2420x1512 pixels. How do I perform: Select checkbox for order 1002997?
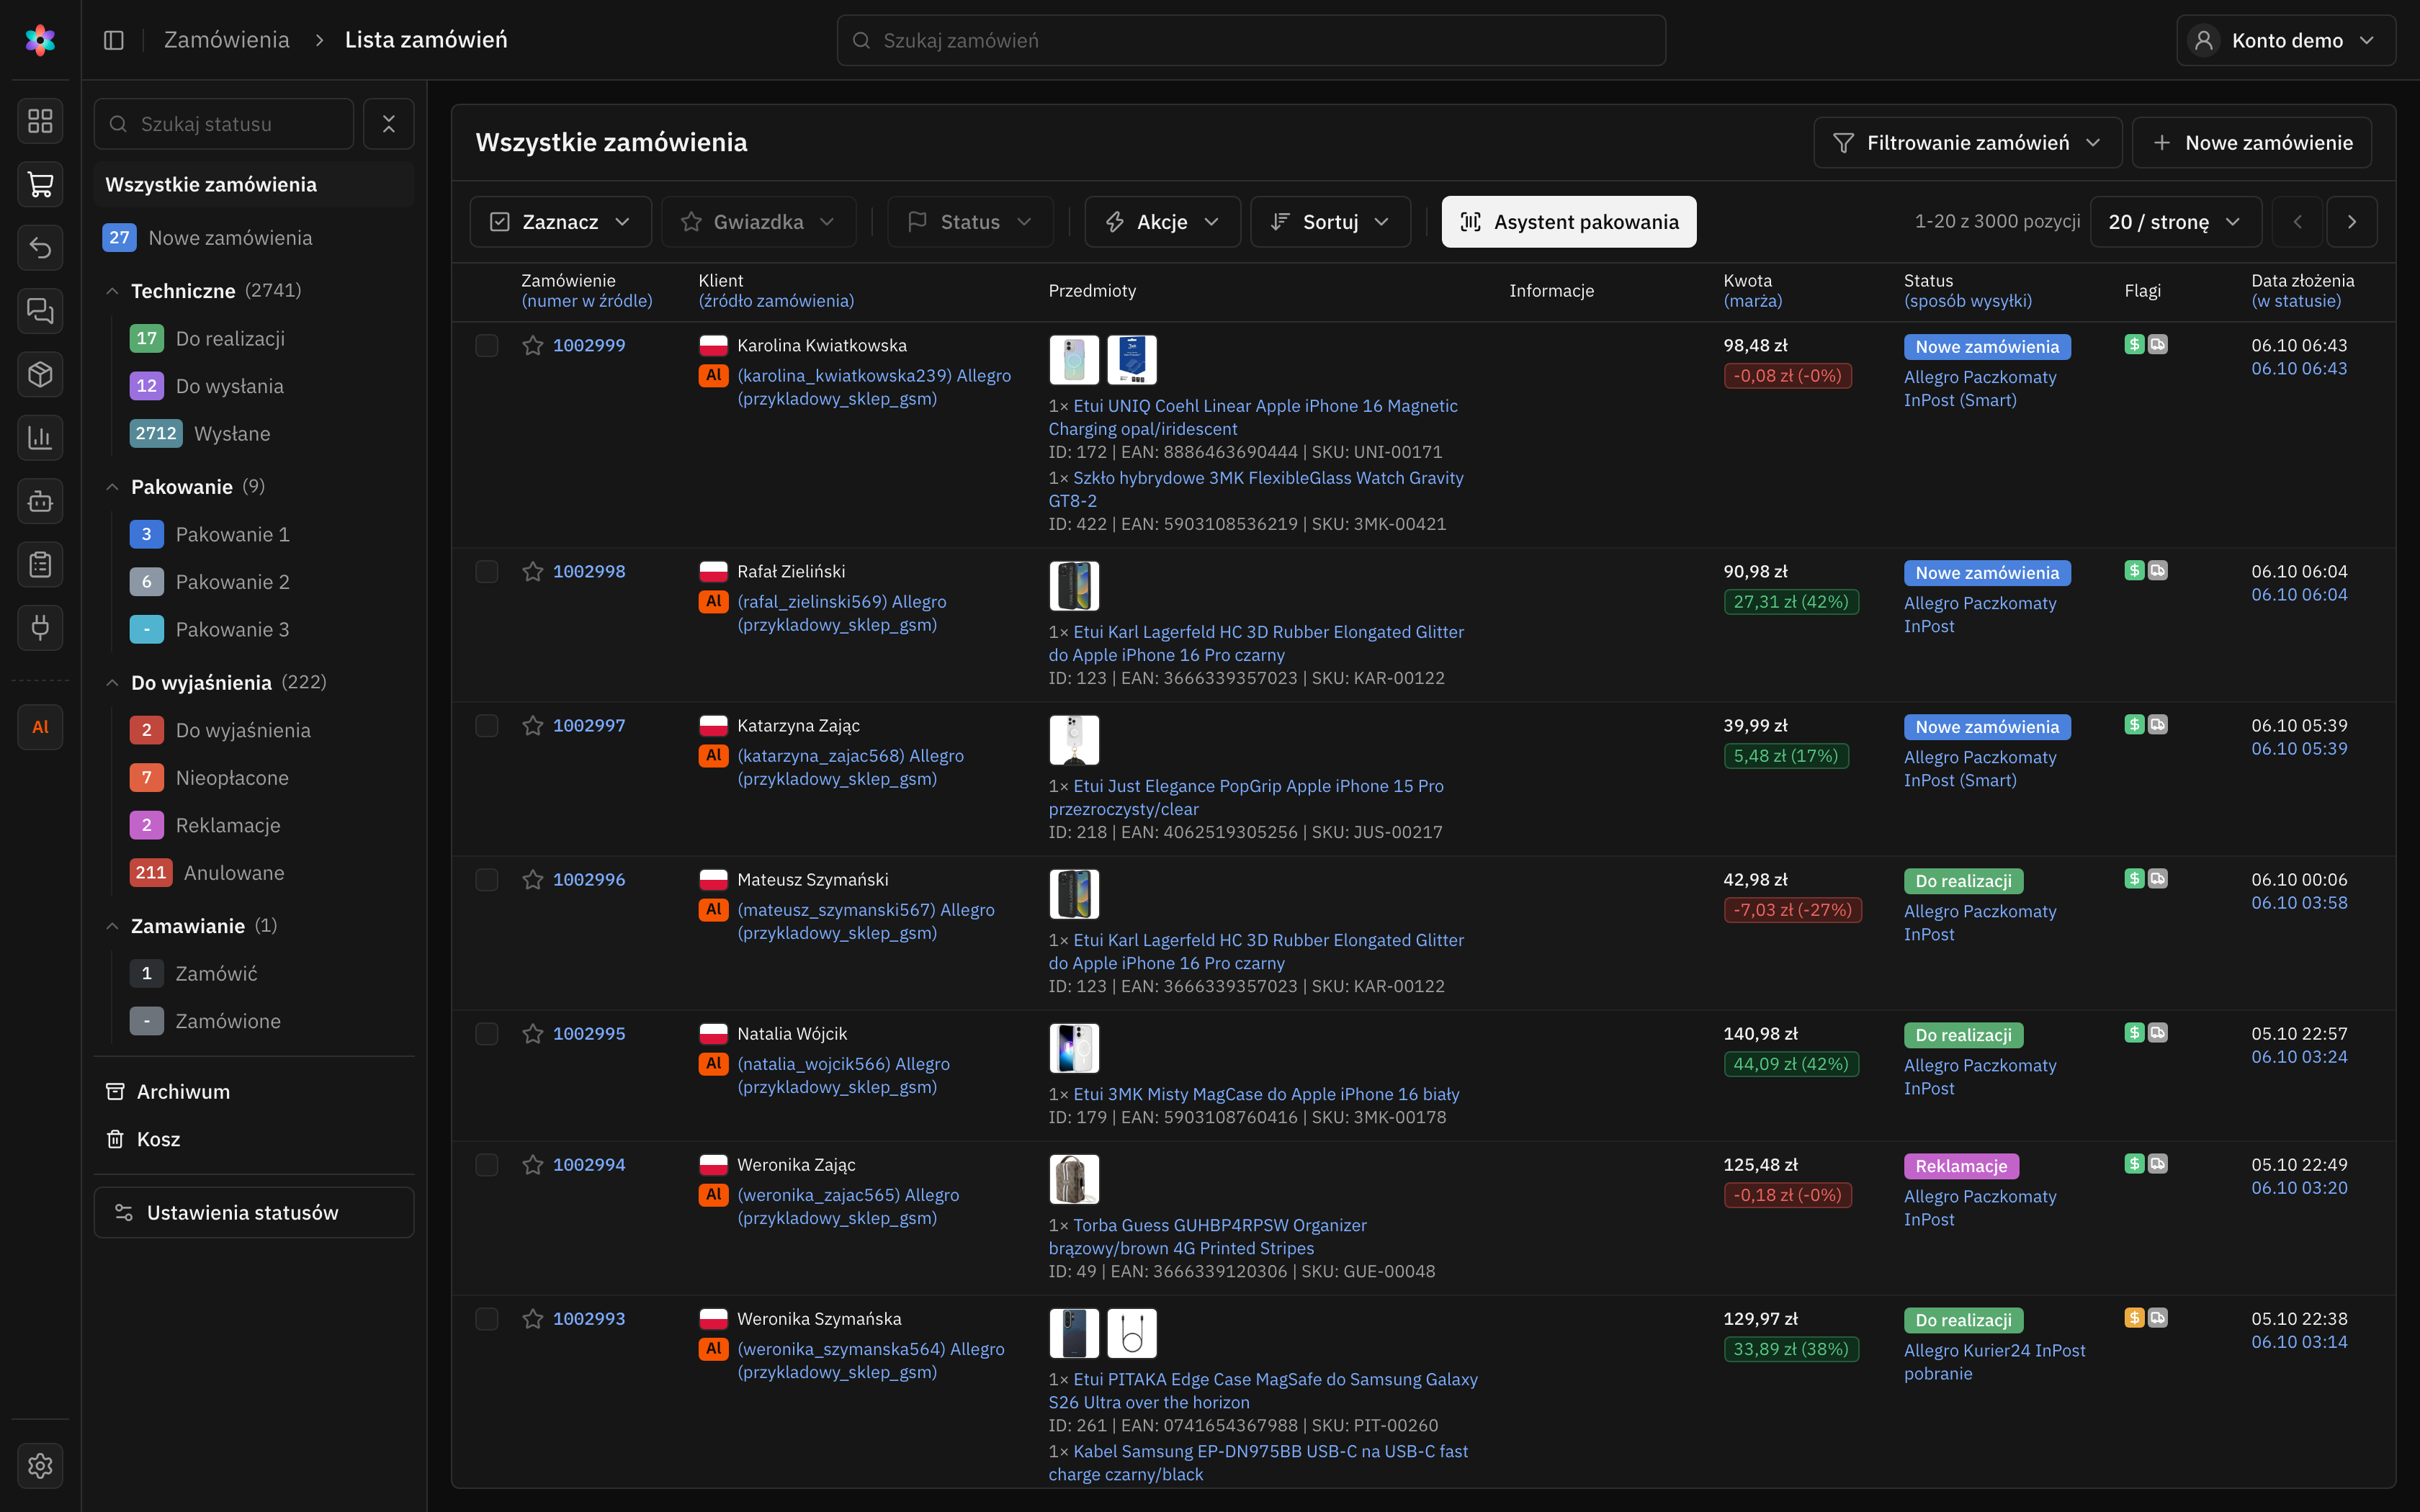tap(487, 725)
